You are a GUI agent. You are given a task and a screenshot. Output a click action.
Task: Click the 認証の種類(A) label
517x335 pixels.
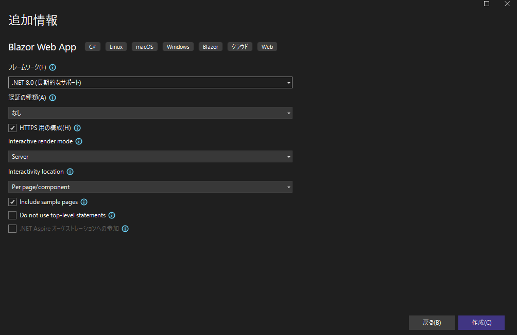[x=27, y=98]
